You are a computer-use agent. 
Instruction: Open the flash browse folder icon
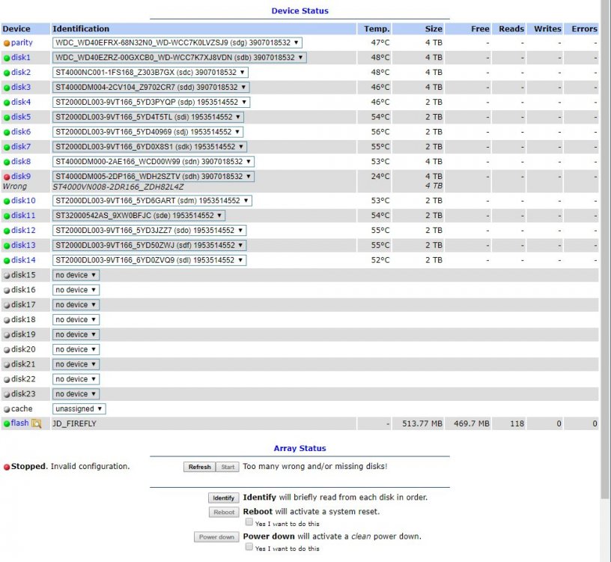click(36, 423)
